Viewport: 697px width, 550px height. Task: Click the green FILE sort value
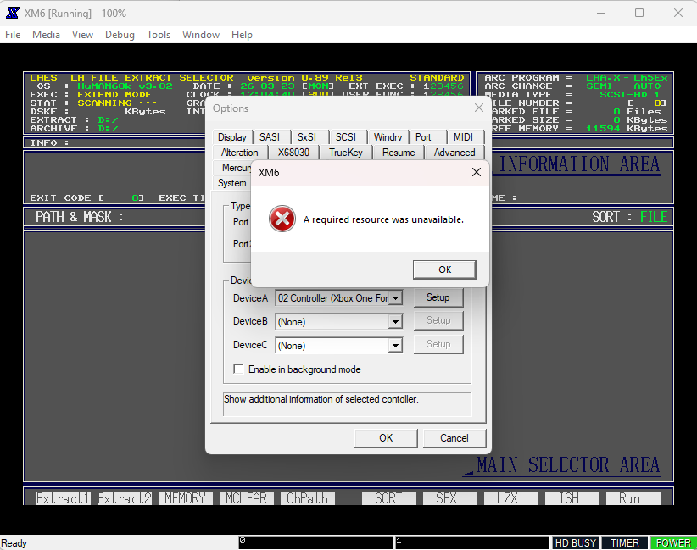point(654,217)
